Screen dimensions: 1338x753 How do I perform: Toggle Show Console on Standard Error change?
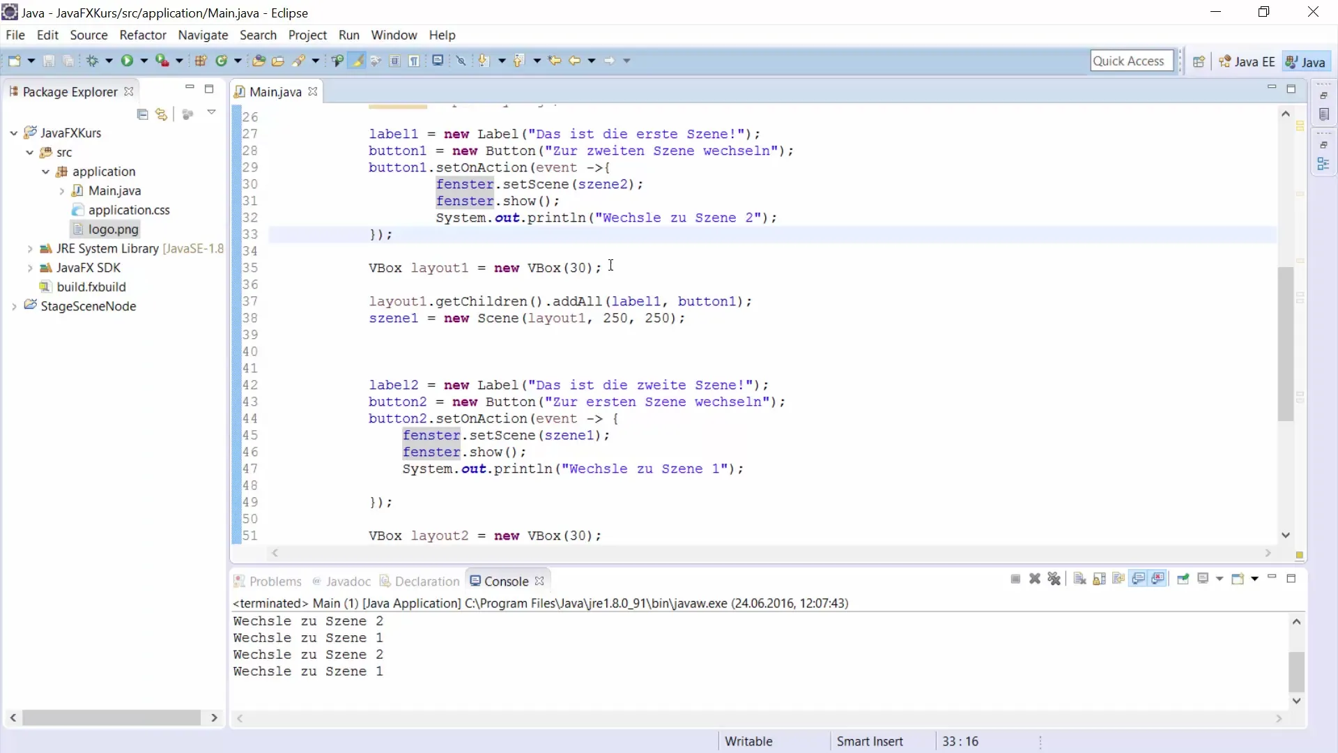(x=1158, y=579)
